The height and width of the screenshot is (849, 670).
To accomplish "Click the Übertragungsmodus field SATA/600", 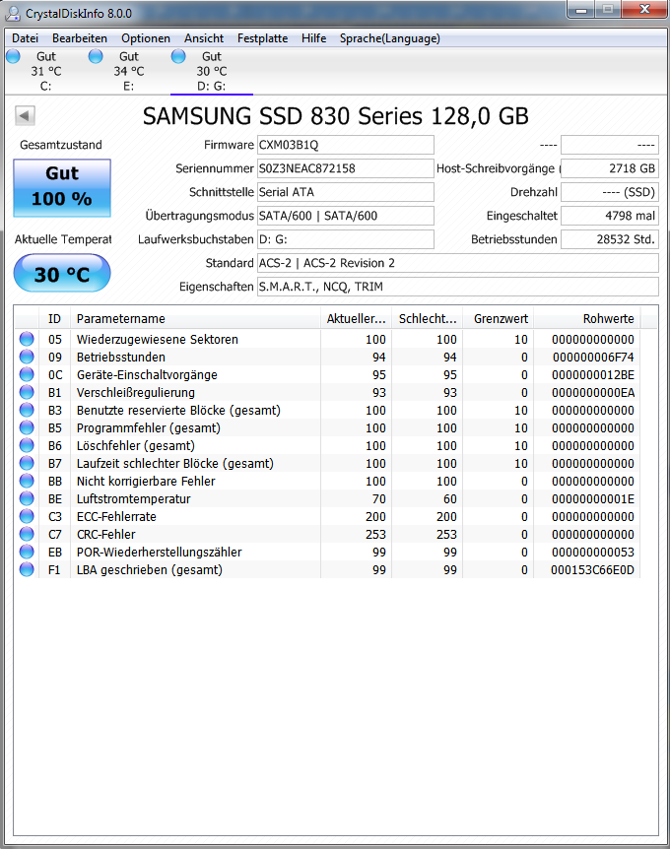I will pos(346,216).
